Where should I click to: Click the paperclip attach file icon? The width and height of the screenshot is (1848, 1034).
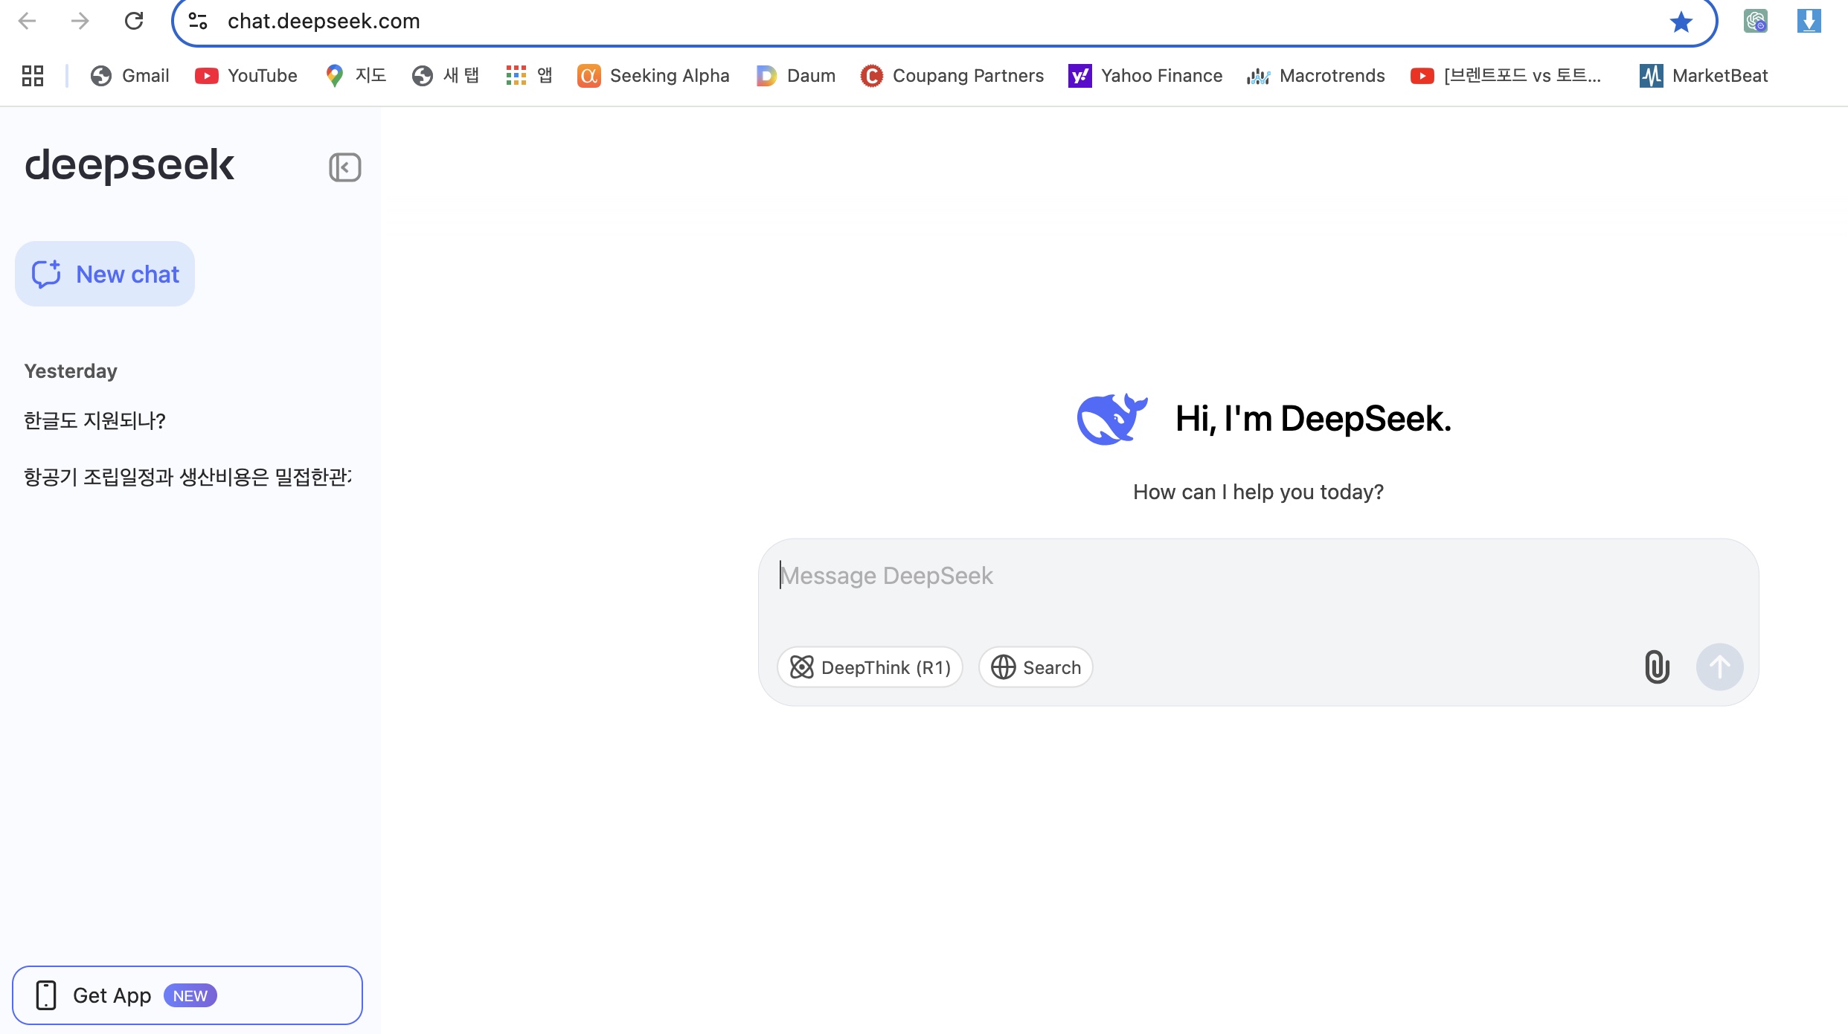coord(1657,667)
